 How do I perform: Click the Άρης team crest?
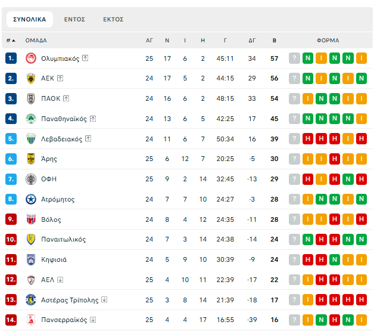[x=31, y=159]
